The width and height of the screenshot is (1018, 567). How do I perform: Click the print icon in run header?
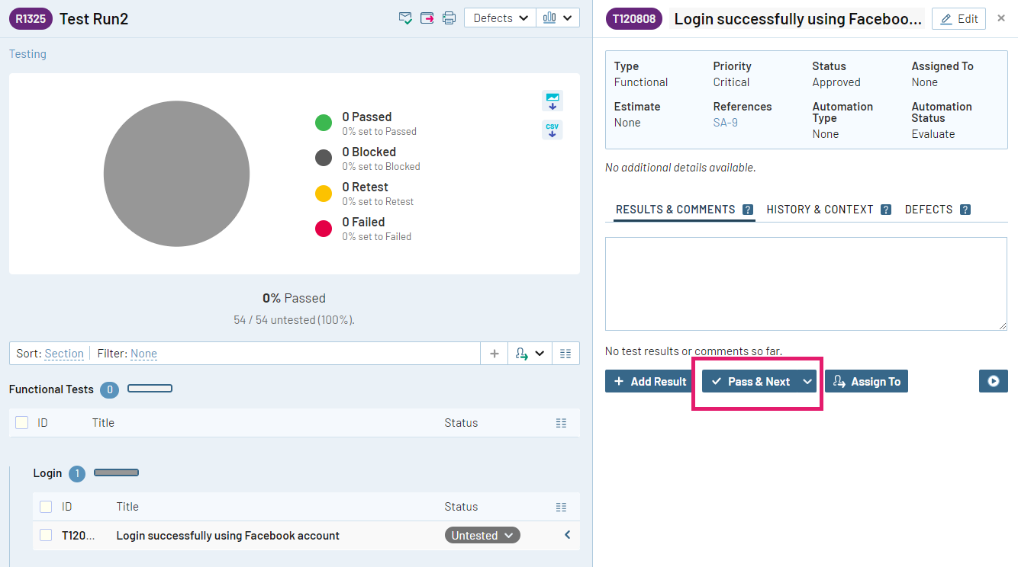point(449,18)
